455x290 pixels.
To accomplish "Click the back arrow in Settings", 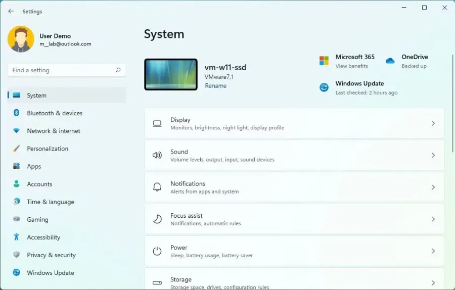I will (11, 11).
